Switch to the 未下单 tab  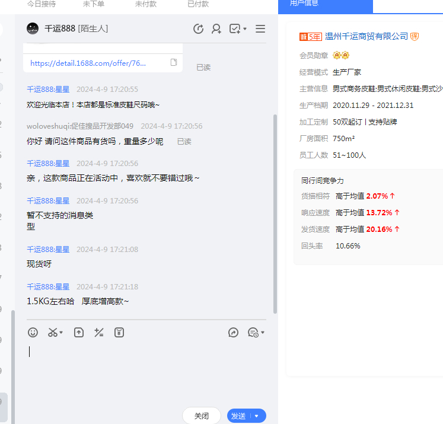94,4
